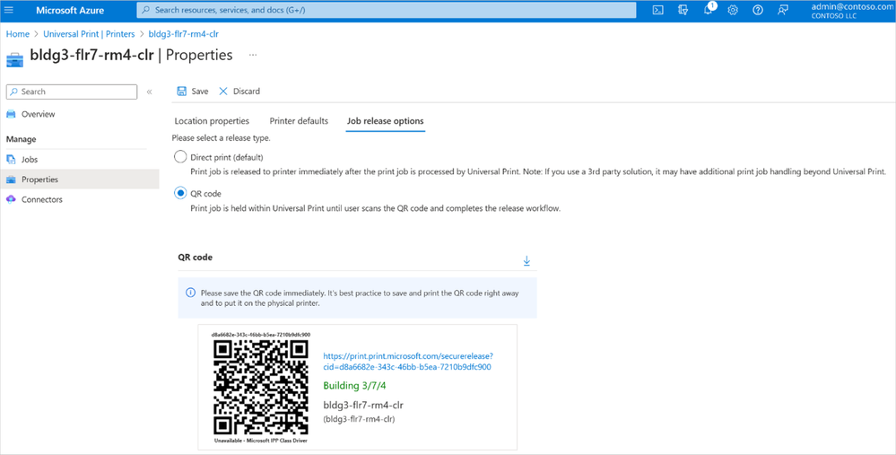Click the QR code image
896x455 pixels.
pos(261,388)
